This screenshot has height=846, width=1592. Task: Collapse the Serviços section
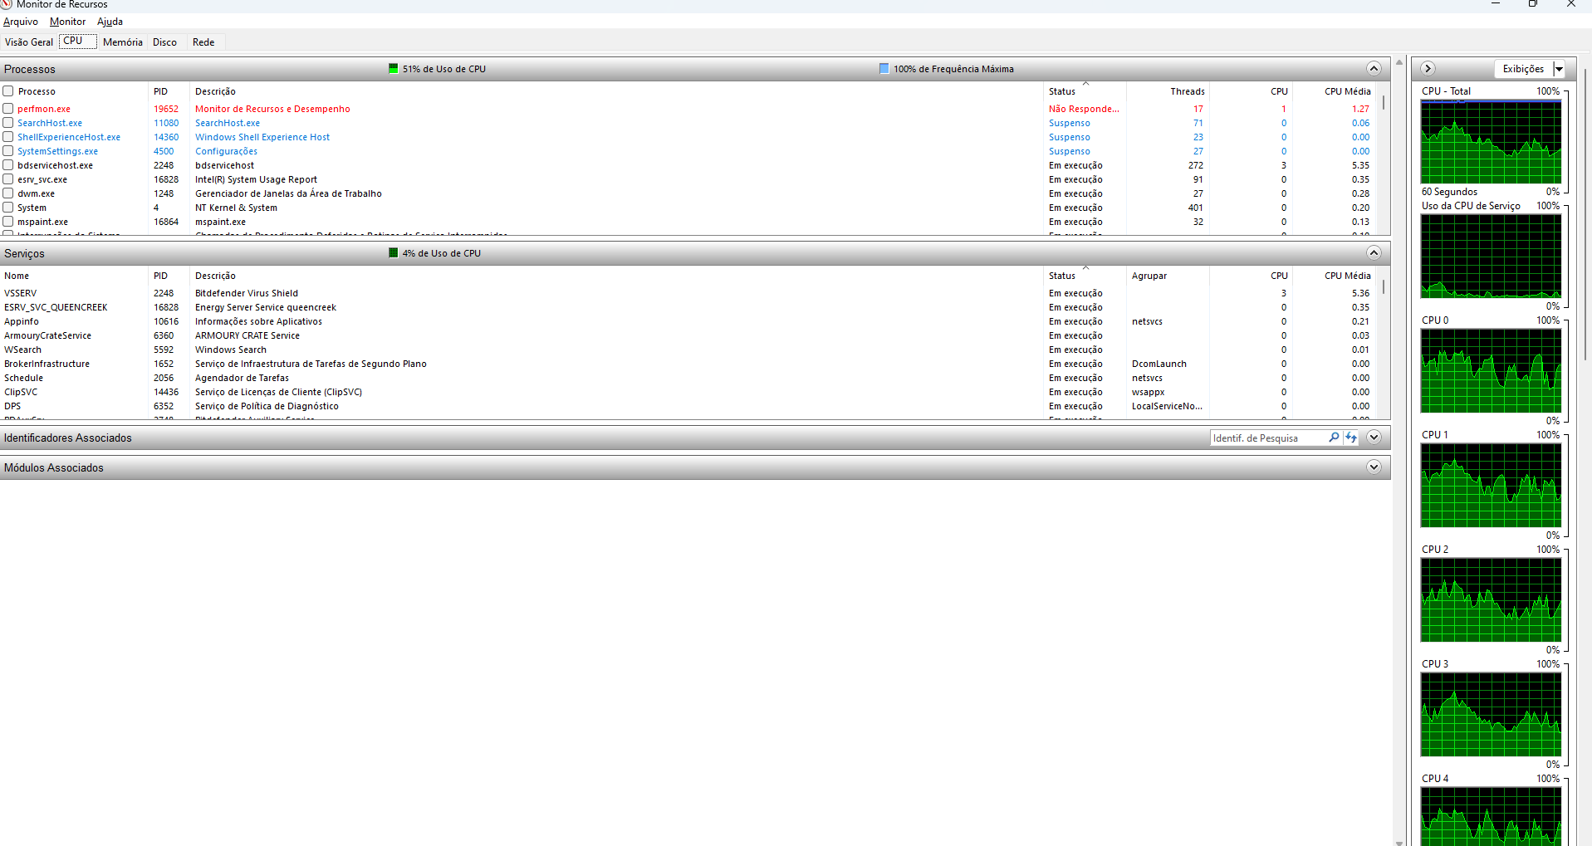1374,252
